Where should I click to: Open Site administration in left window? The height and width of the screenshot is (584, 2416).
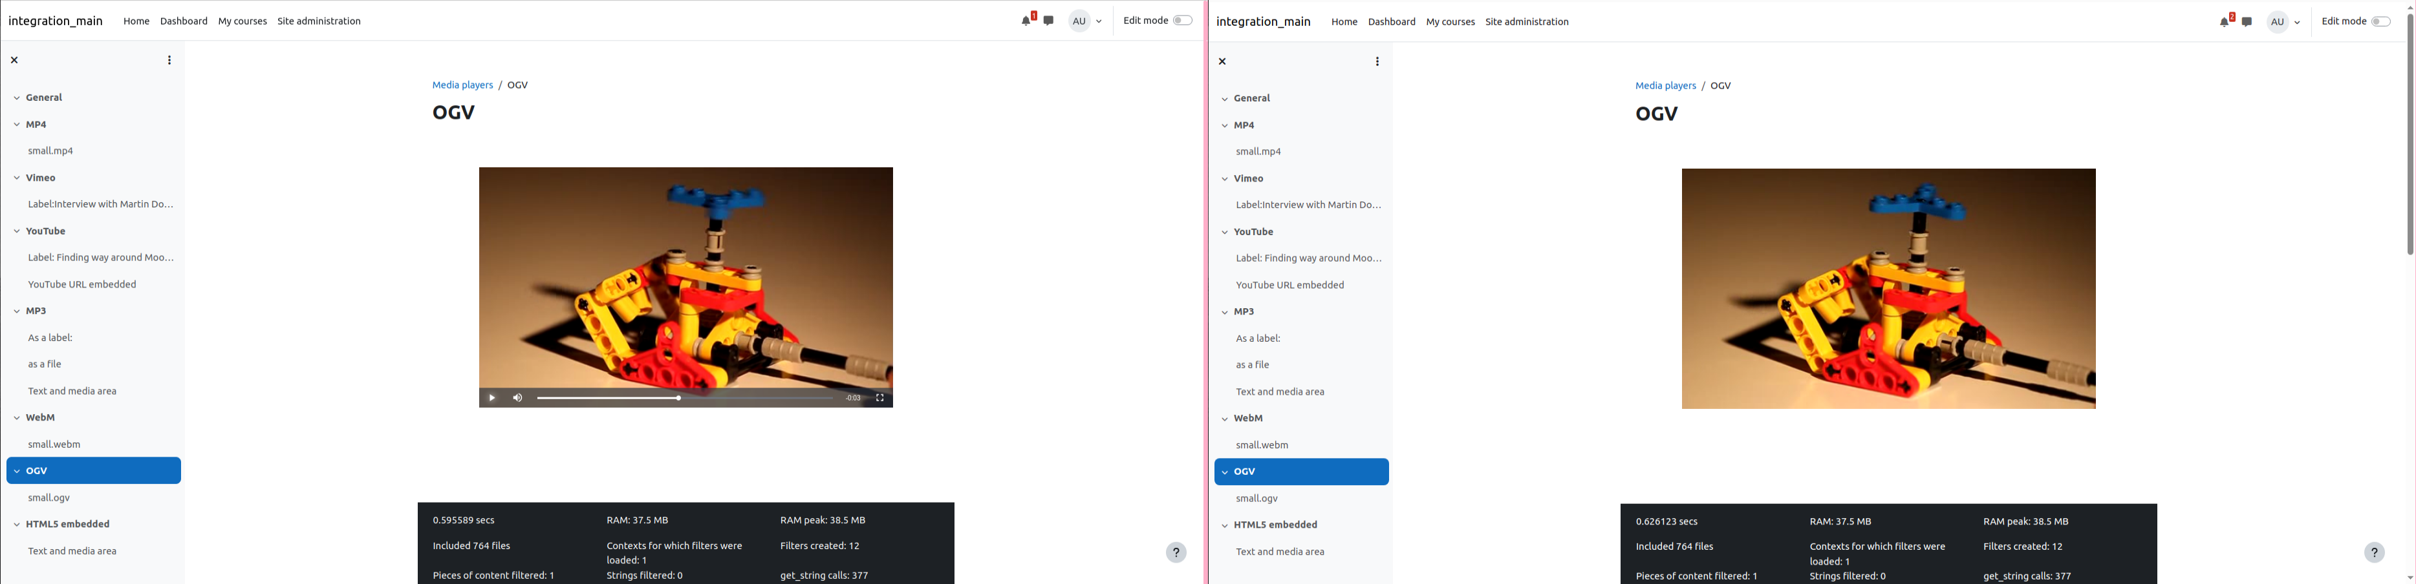pos(319,21)
